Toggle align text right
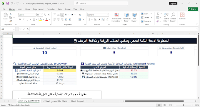 click(x=62, y=19)
